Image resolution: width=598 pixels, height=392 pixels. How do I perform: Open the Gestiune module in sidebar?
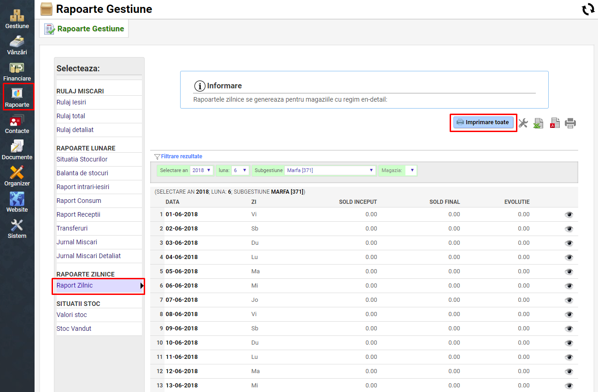click(x=17, y=18)
